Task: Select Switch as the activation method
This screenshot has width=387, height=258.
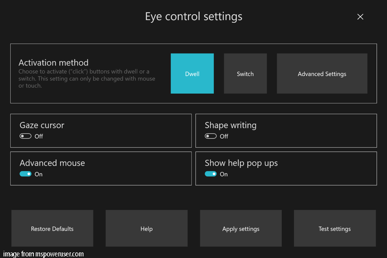Action: click(245, 73)
